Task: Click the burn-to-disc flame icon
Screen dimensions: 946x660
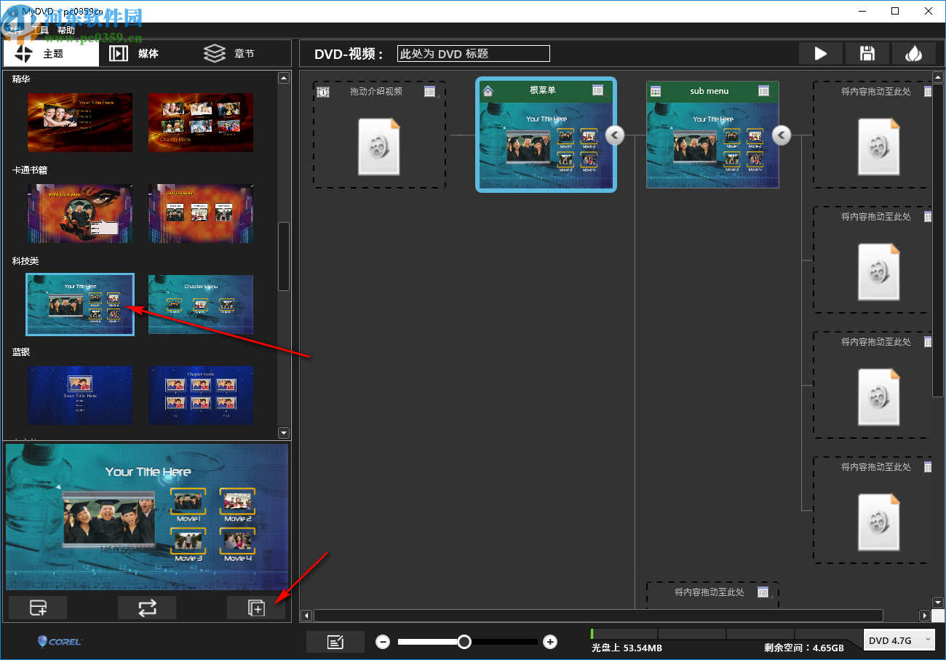Action: click(914, 53)
